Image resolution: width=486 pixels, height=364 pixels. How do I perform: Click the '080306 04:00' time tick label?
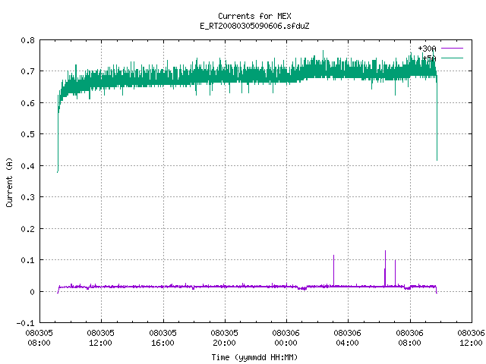click(x=348, y=338)
